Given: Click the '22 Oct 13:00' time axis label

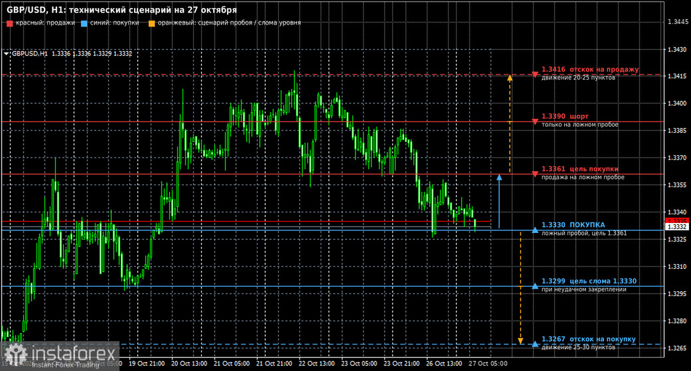Looking at the screenshot, I should click(x=317, y=364).
